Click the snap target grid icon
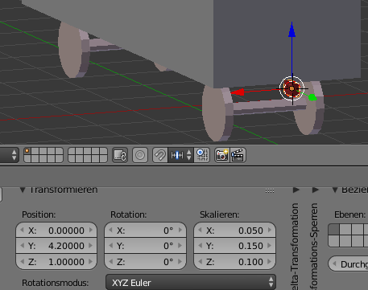The width and height of the screenshot is (368, 290). (202, 155)
